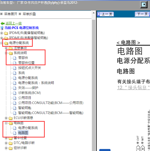Click the 上一页 previous page button
Screen dimensions: 150x151
point(105,14)
